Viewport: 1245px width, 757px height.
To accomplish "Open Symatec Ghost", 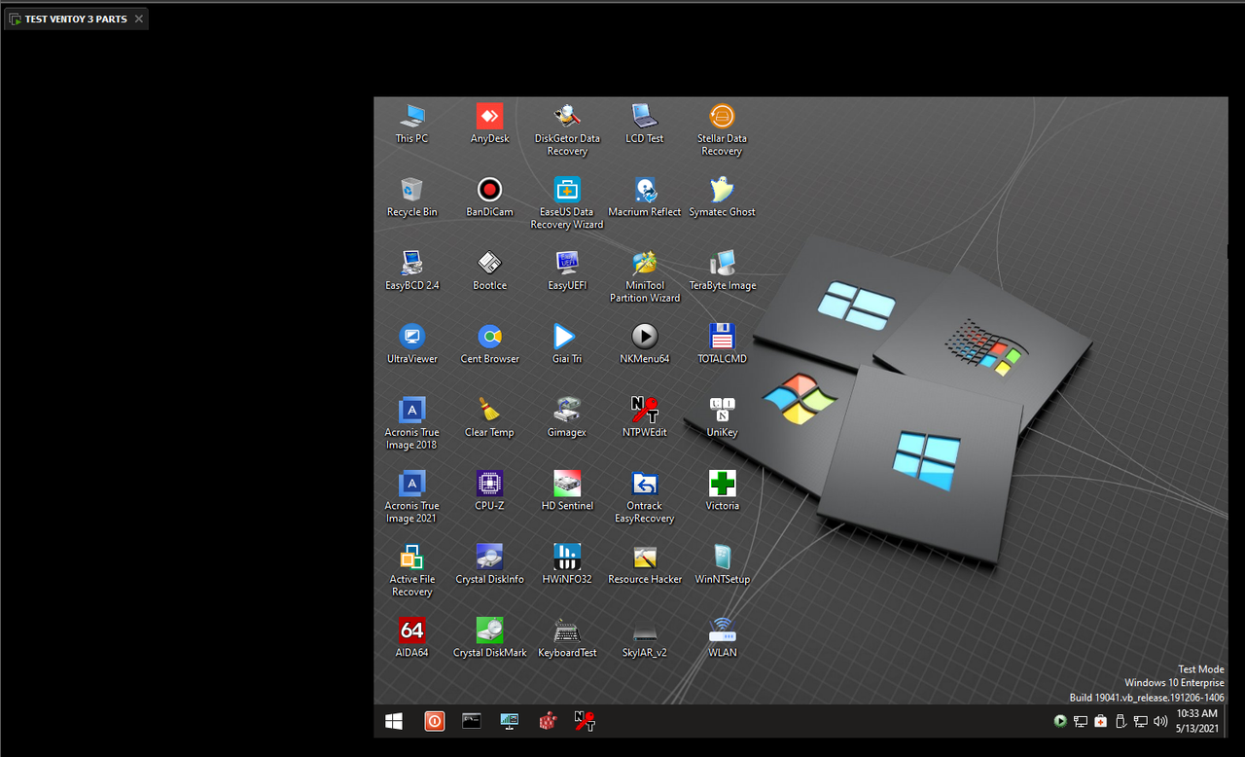I will point(722,197).
